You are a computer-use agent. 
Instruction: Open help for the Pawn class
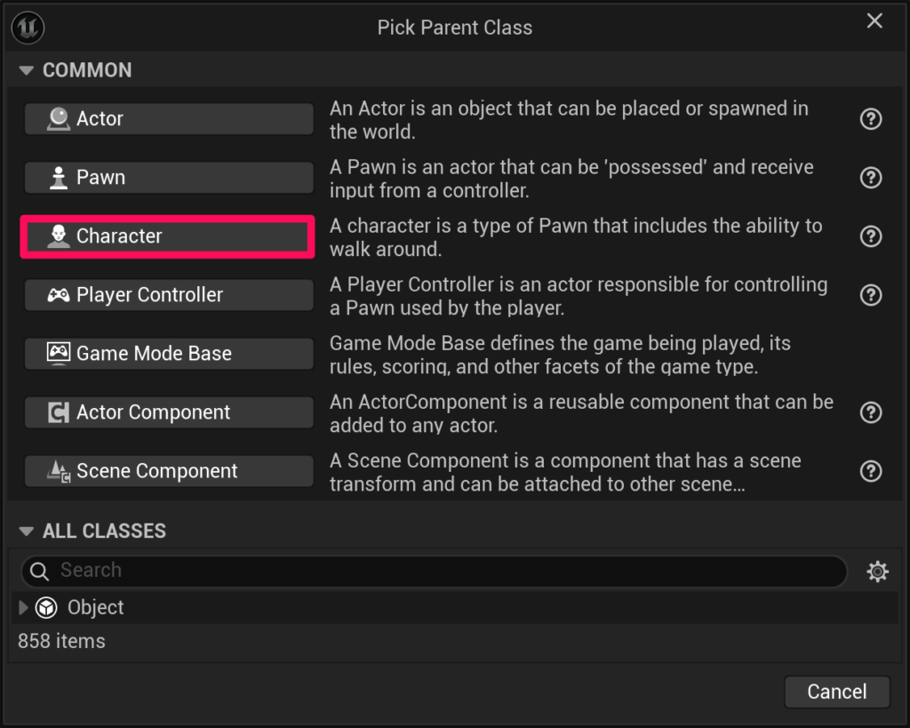pos(871,178)
